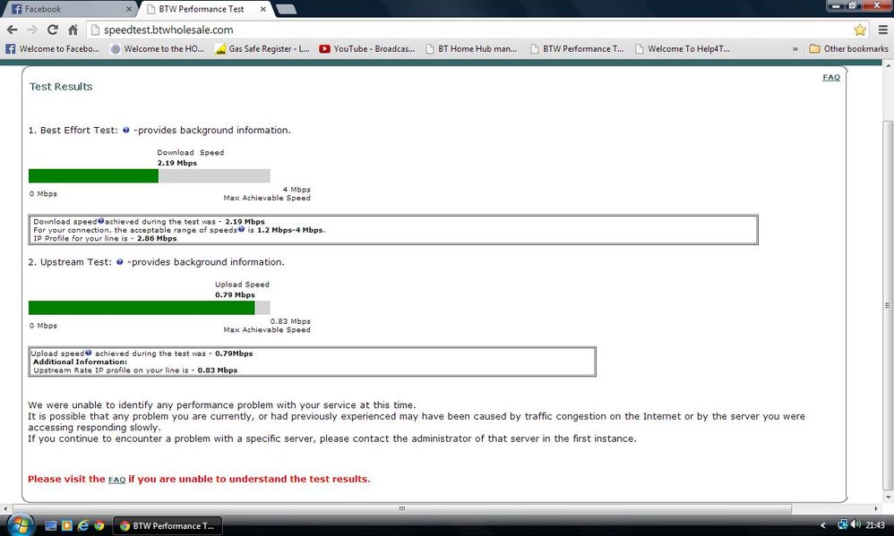The width and height of the screenshot is (894, 536).
Task: Click the '0.79 Mbps' value above upload bar
Action: (235, 295)
